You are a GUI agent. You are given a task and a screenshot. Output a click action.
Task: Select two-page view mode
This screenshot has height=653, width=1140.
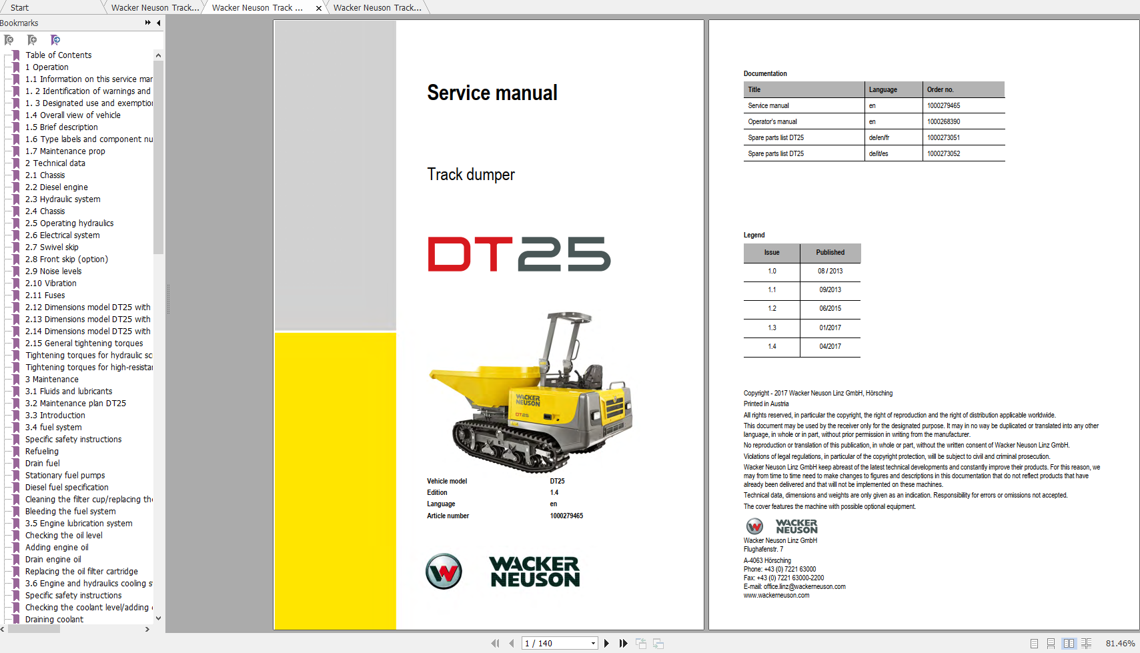pos(1069,643)
